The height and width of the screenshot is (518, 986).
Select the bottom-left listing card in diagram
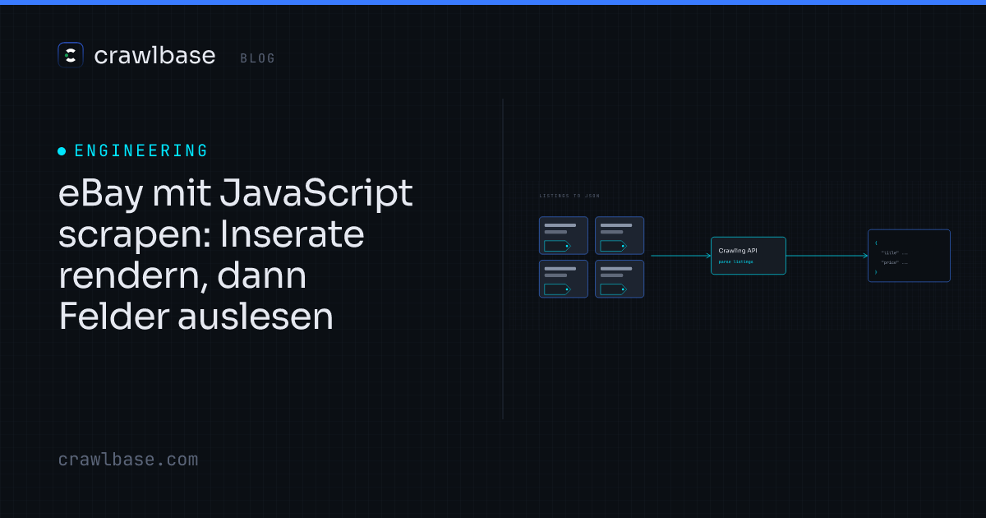(x=564, y=279)
